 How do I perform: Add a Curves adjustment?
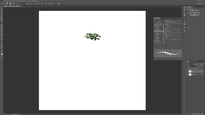tap(194, 11)
